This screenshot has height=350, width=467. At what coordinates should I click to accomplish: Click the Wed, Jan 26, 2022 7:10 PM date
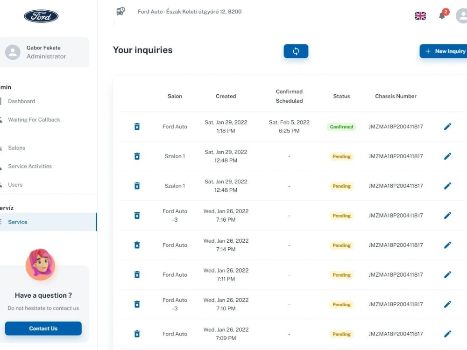(x=226, y=304)
